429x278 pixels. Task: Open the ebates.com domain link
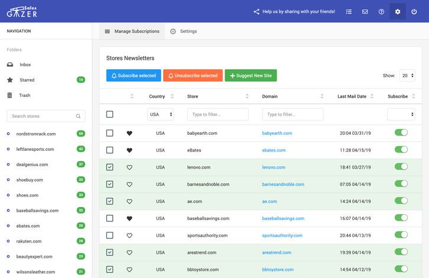click(274, 150)
